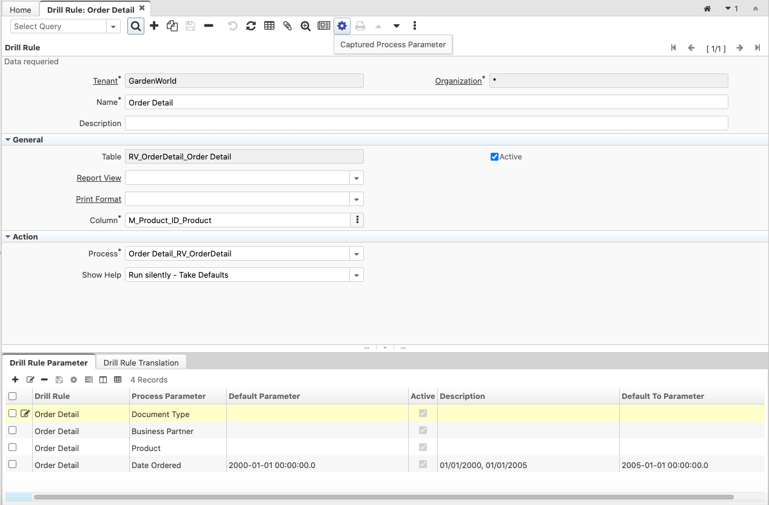
Task: Click the Print icon in the main toolbar
Action: (x=360, y=26)
